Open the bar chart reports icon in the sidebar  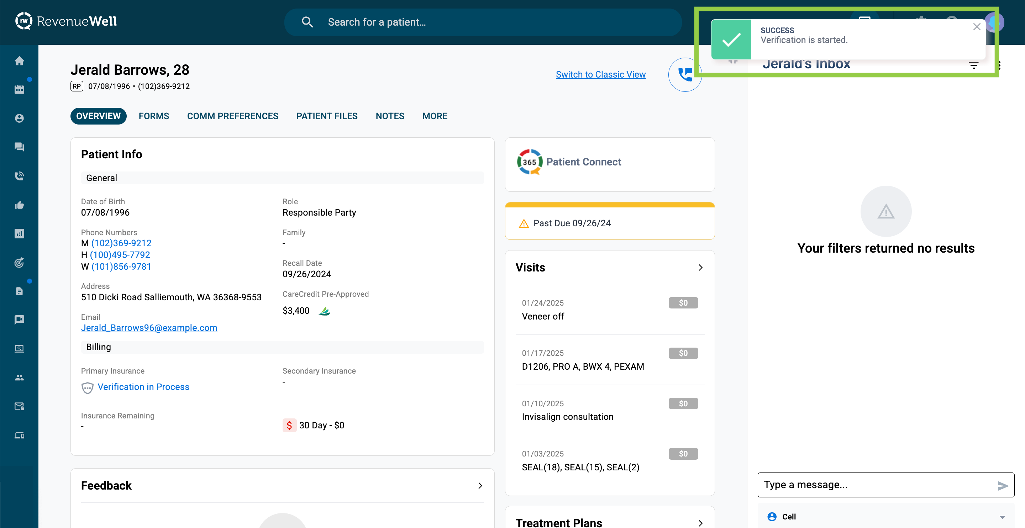tap(19, 233)
